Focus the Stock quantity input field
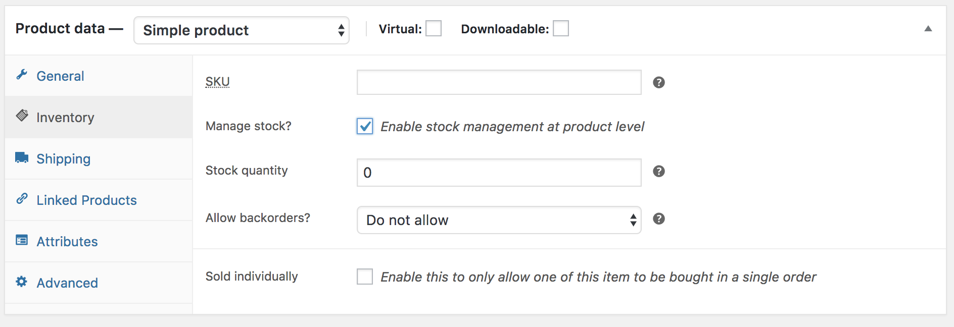The image size is (954, 327). 499,173
